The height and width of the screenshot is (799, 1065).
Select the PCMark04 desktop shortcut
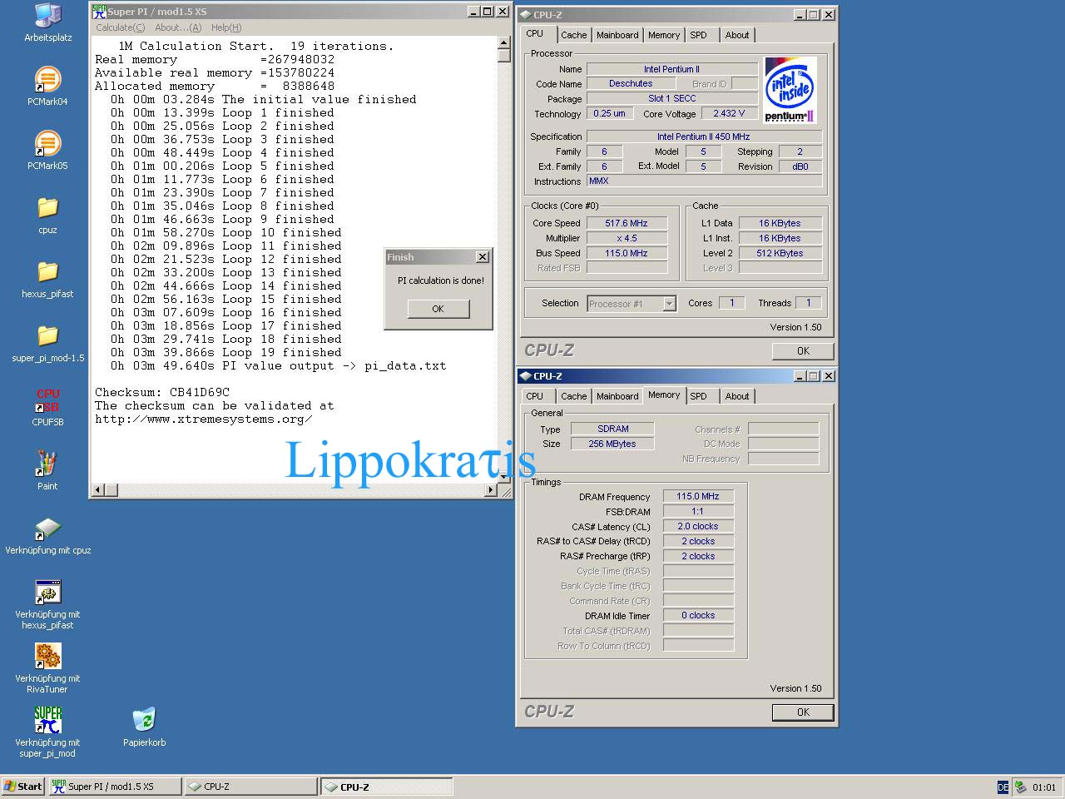coord(47,87)
